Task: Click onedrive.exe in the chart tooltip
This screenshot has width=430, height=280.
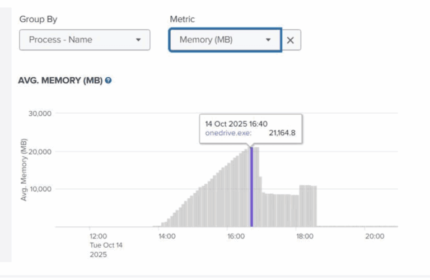Action: (228, 133)
